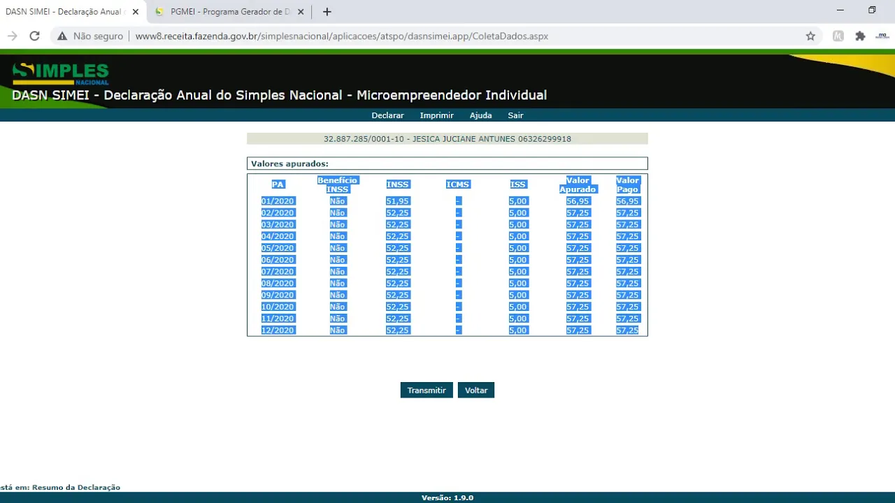Click the 'Versão: 1.9.0' footer text

pos(447,498)
